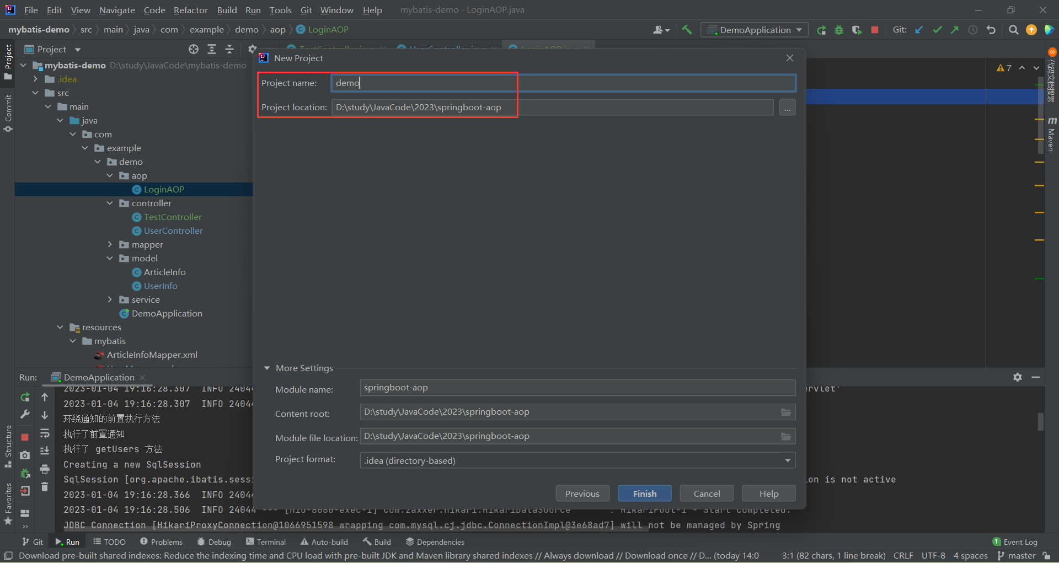1059x563 pixels.
Task: Click the camera dump threads icon
Action: click(x=25, y=455)
